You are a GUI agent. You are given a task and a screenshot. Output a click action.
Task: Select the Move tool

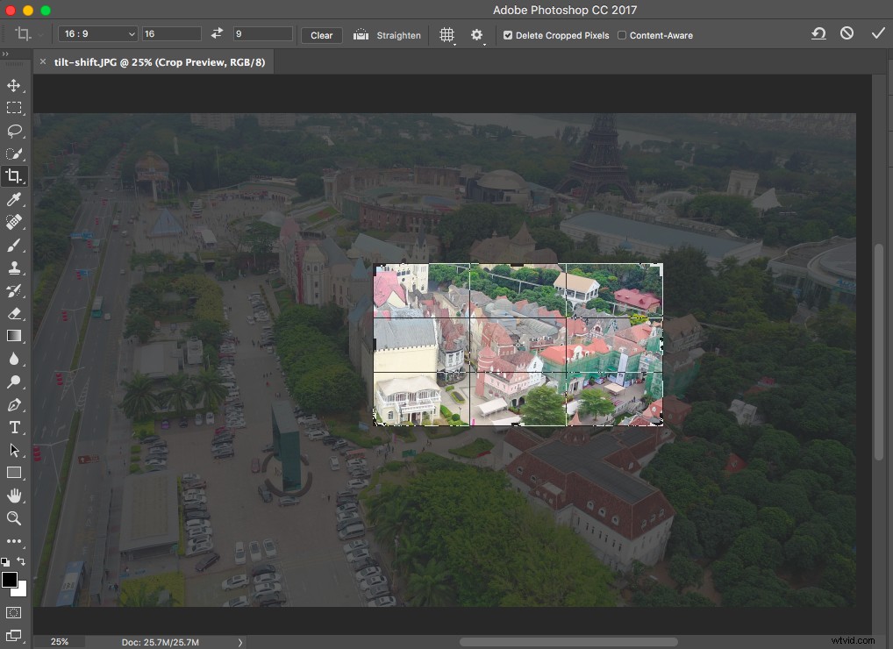coord(14,85)
